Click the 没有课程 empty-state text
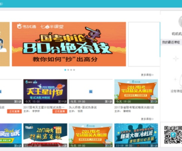Image resolution: width=182 pixels, height=151 pixels. [176, 91]
